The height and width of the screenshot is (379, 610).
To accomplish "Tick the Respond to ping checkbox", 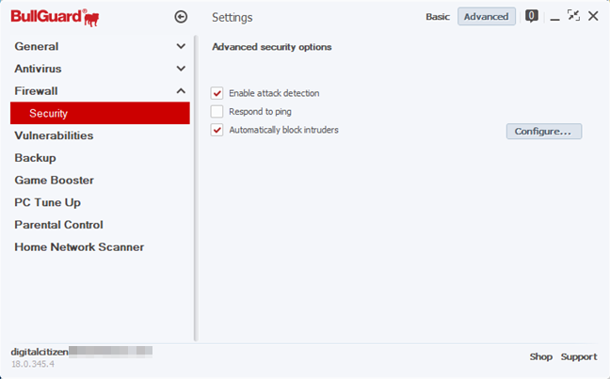I will click(x=217, y=112).
